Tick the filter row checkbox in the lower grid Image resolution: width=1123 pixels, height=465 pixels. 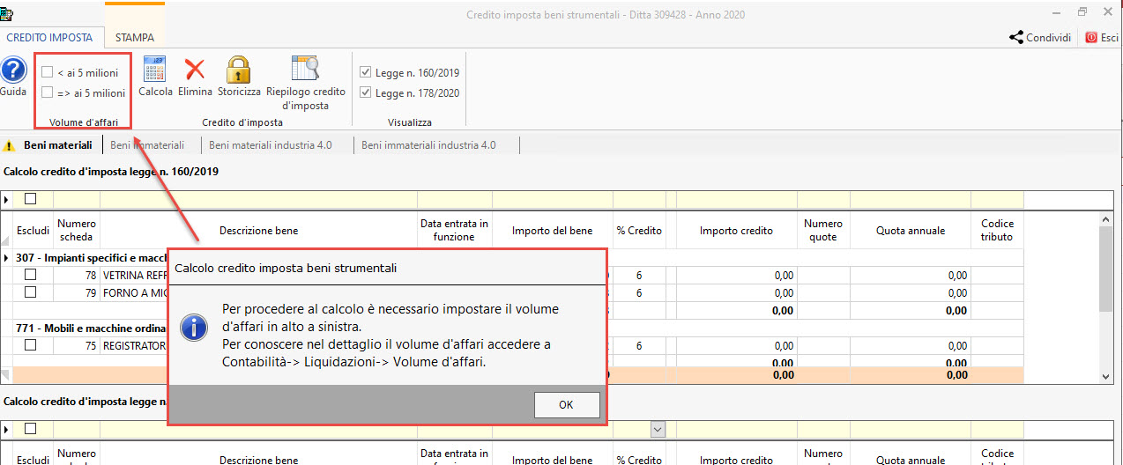(30, 428)
